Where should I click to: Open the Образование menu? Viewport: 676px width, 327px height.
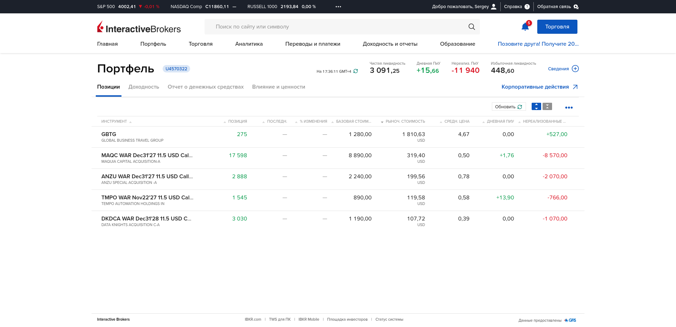pyautogui.click(x=458, y=44)
